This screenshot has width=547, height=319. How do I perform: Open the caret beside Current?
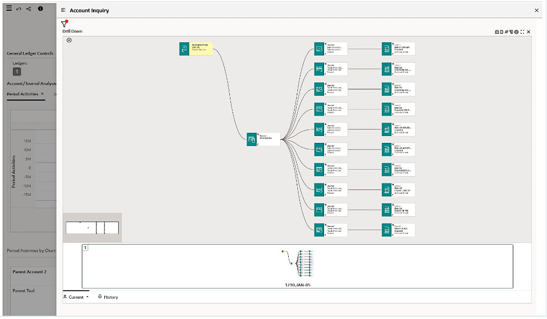[x=87, y=297]
